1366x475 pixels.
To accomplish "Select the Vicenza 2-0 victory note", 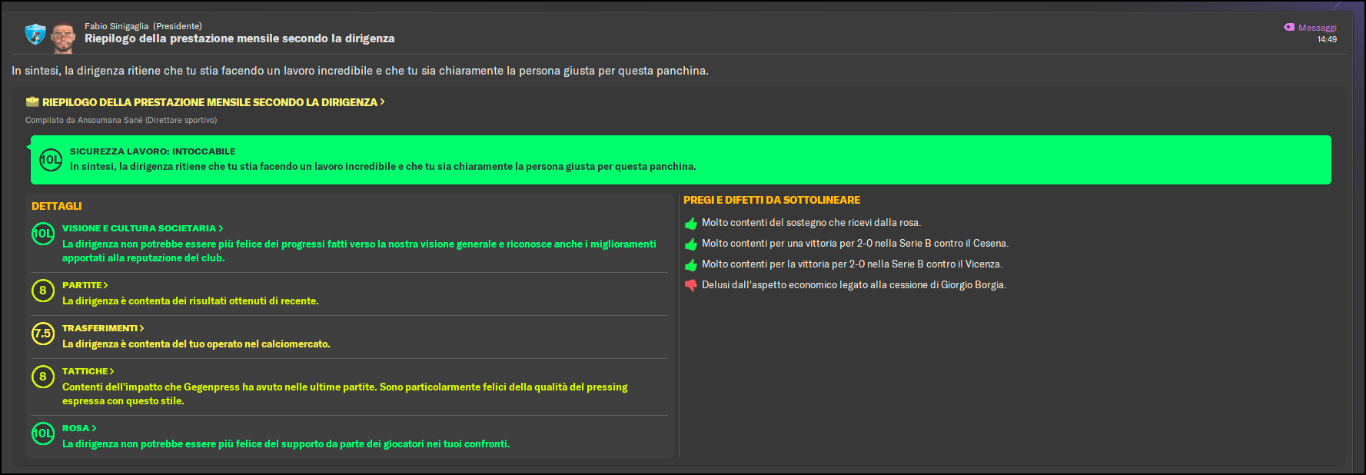I will pos(852,264).
